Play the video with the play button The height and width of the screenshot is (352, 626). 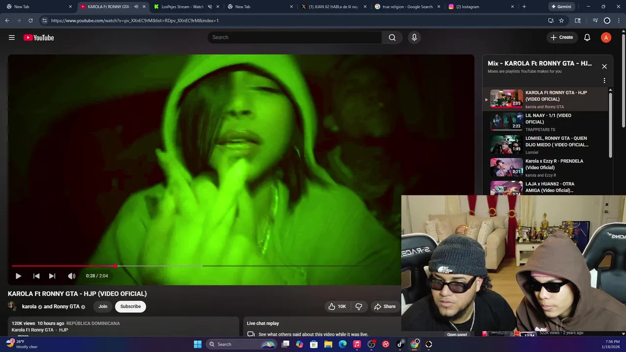coord(18,276)
